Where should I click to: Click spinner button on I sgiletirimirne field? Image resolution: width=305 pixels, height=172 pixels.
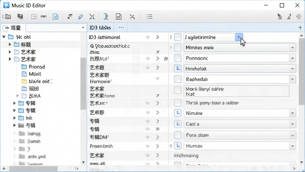tap(239, 37)
